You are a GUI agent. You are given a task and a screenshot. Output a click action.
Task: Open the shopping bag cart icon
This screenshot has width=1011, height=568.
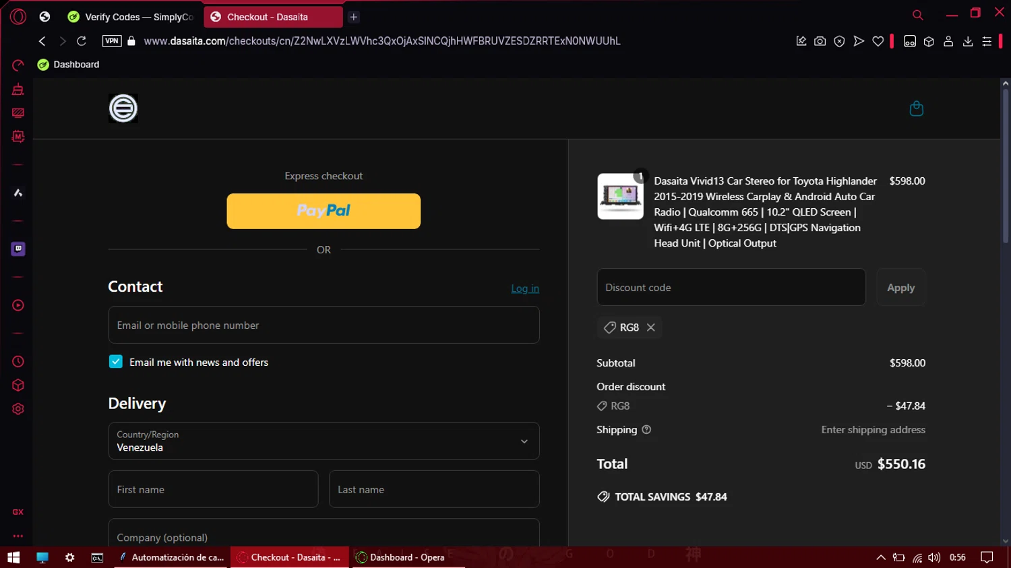[x=916, y=108]
